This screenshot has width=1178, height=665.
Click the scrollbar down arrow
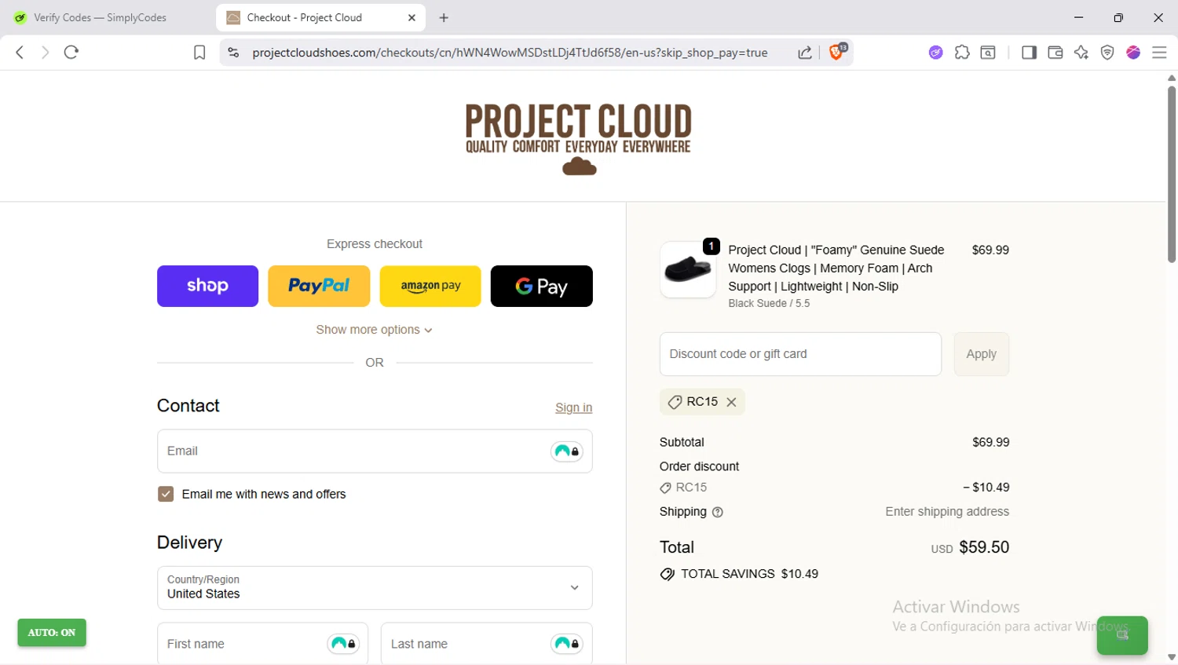[1172, 658]
